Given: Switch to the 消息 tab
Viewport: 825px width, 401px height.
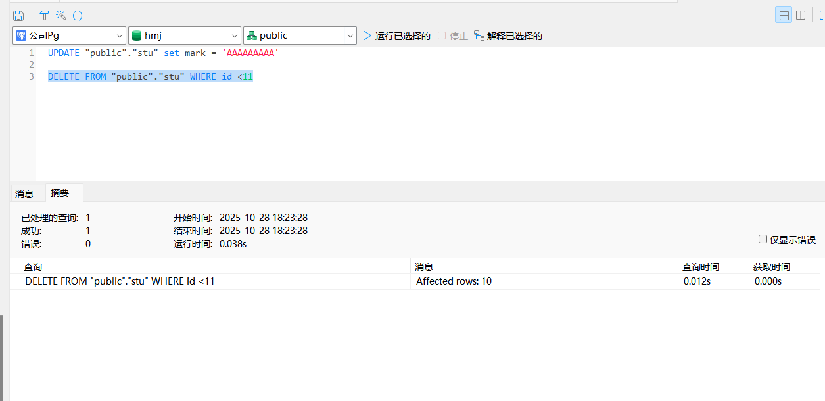Looking at the screenshot, I should tap(24, 193).
